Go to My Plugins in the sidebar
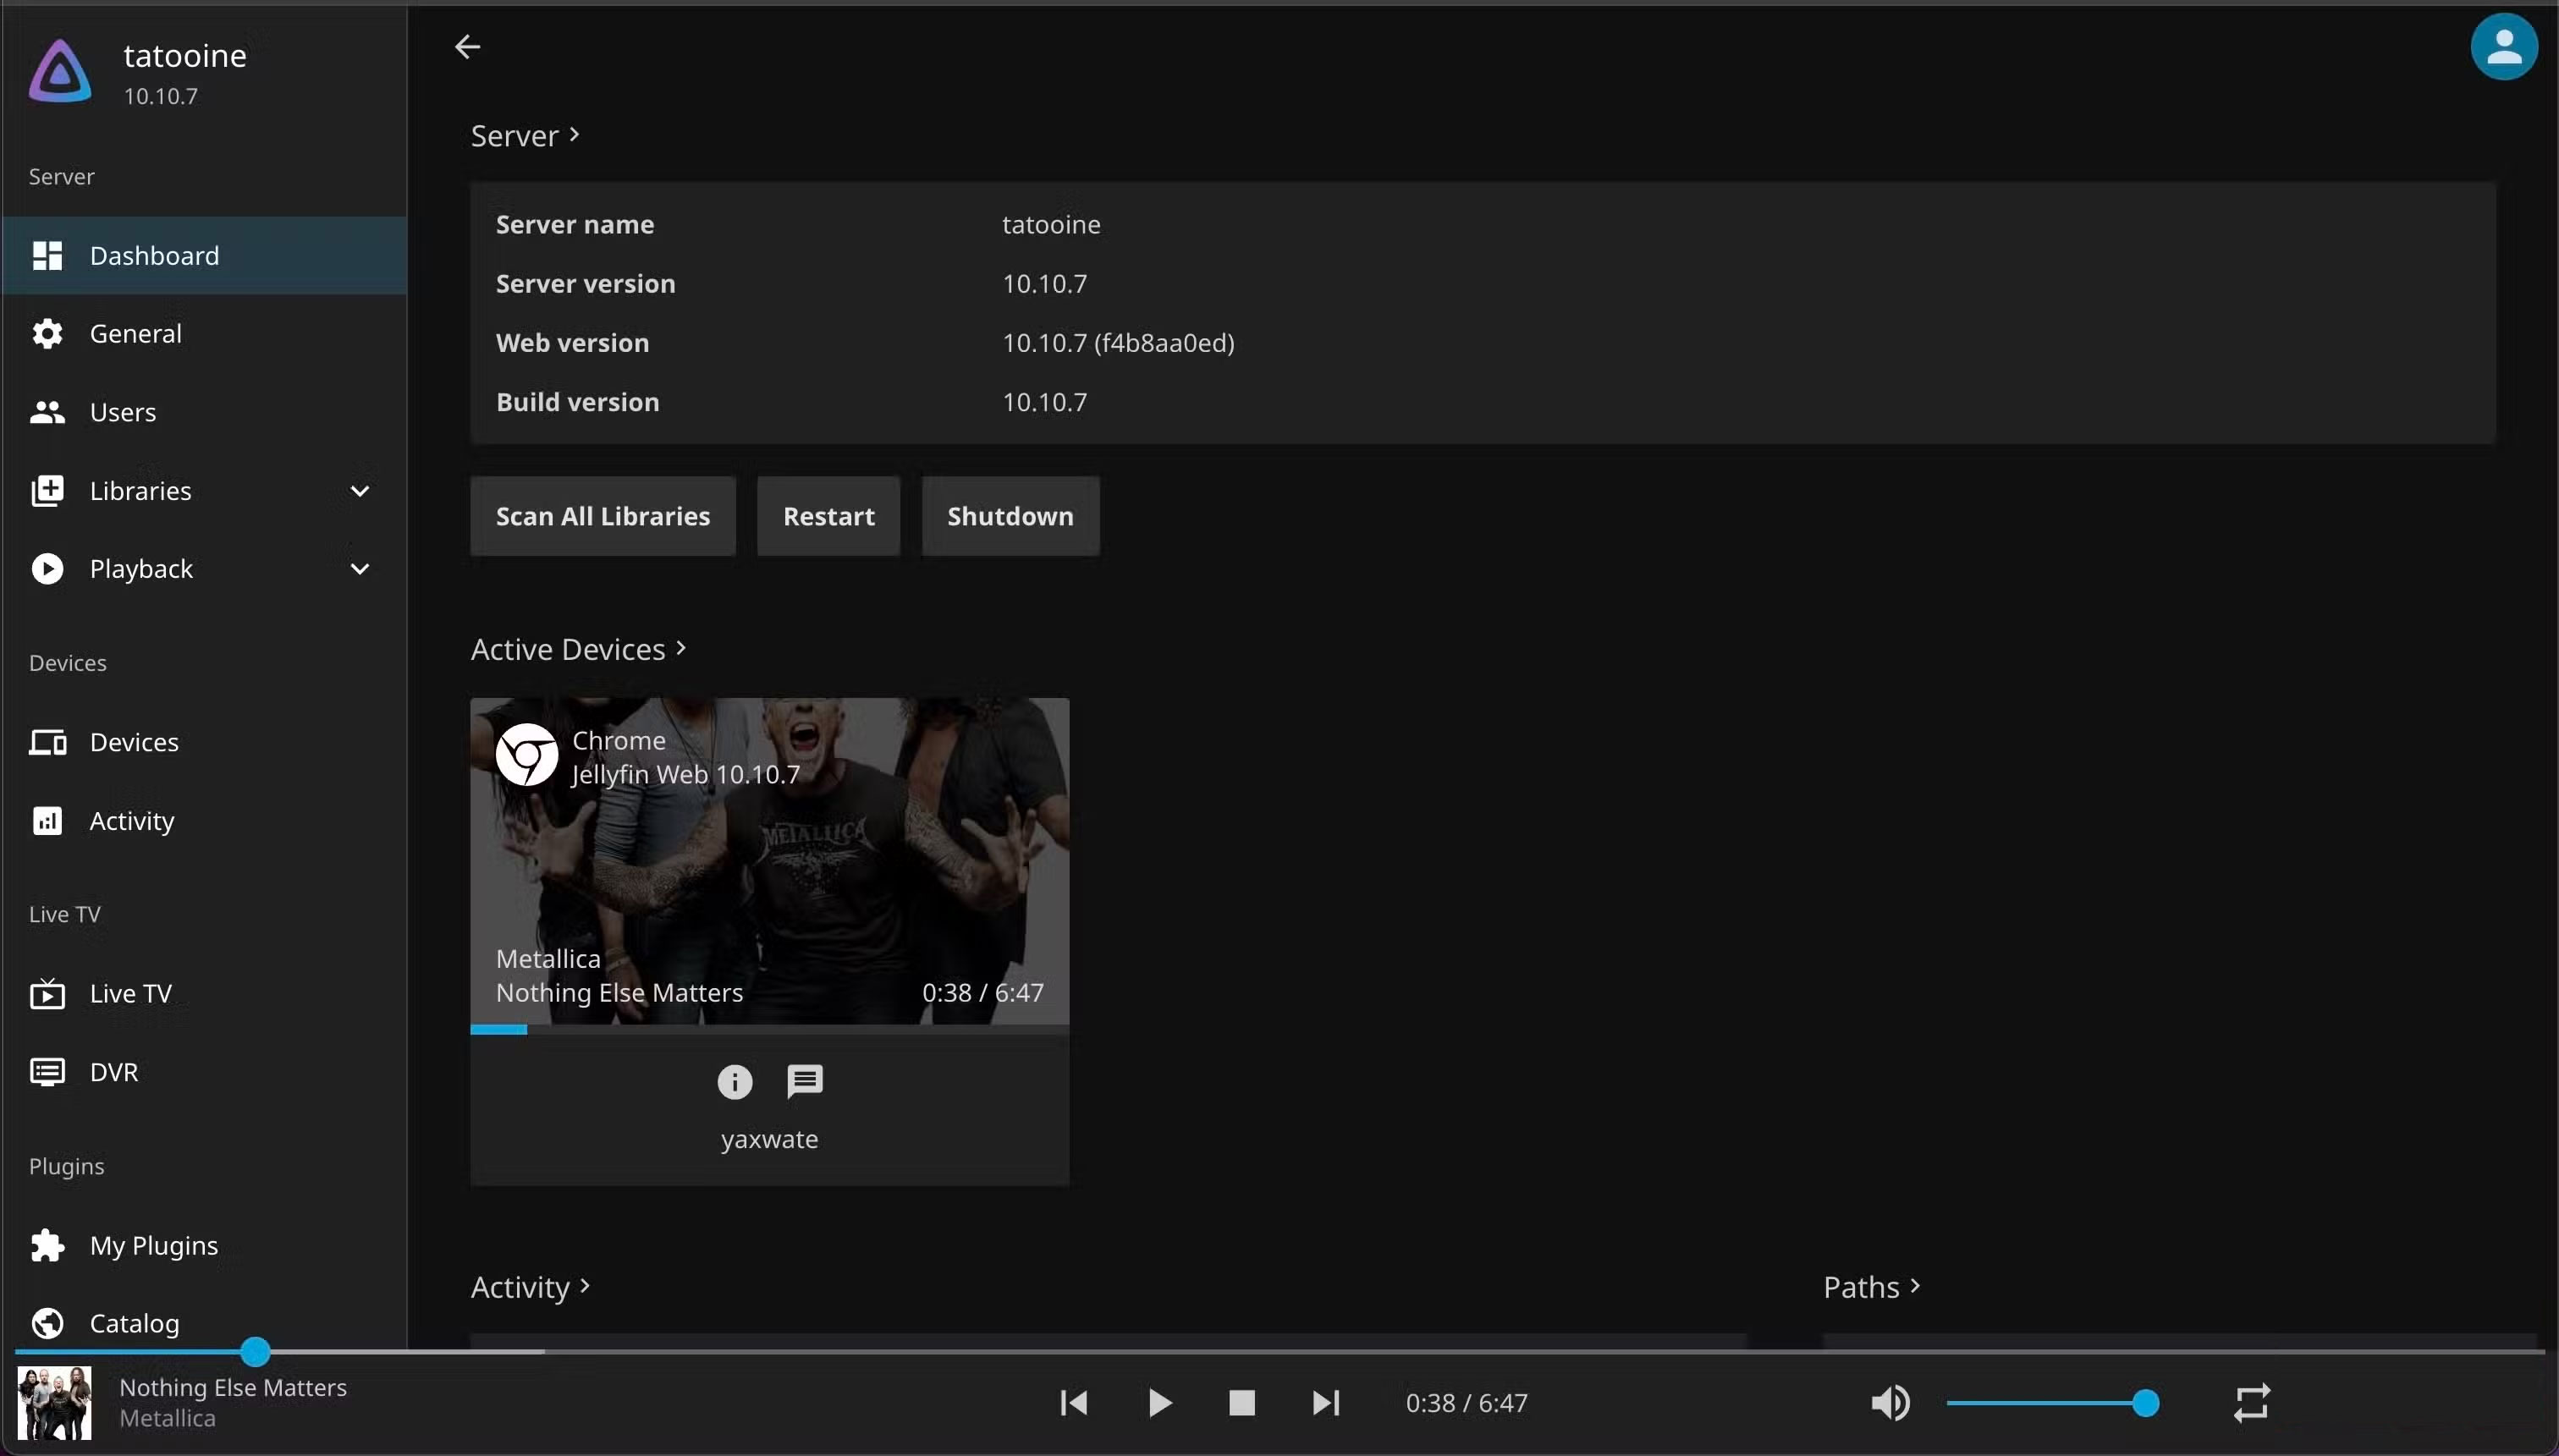Viewport: 2559px width, 1456px height. 153,1245
